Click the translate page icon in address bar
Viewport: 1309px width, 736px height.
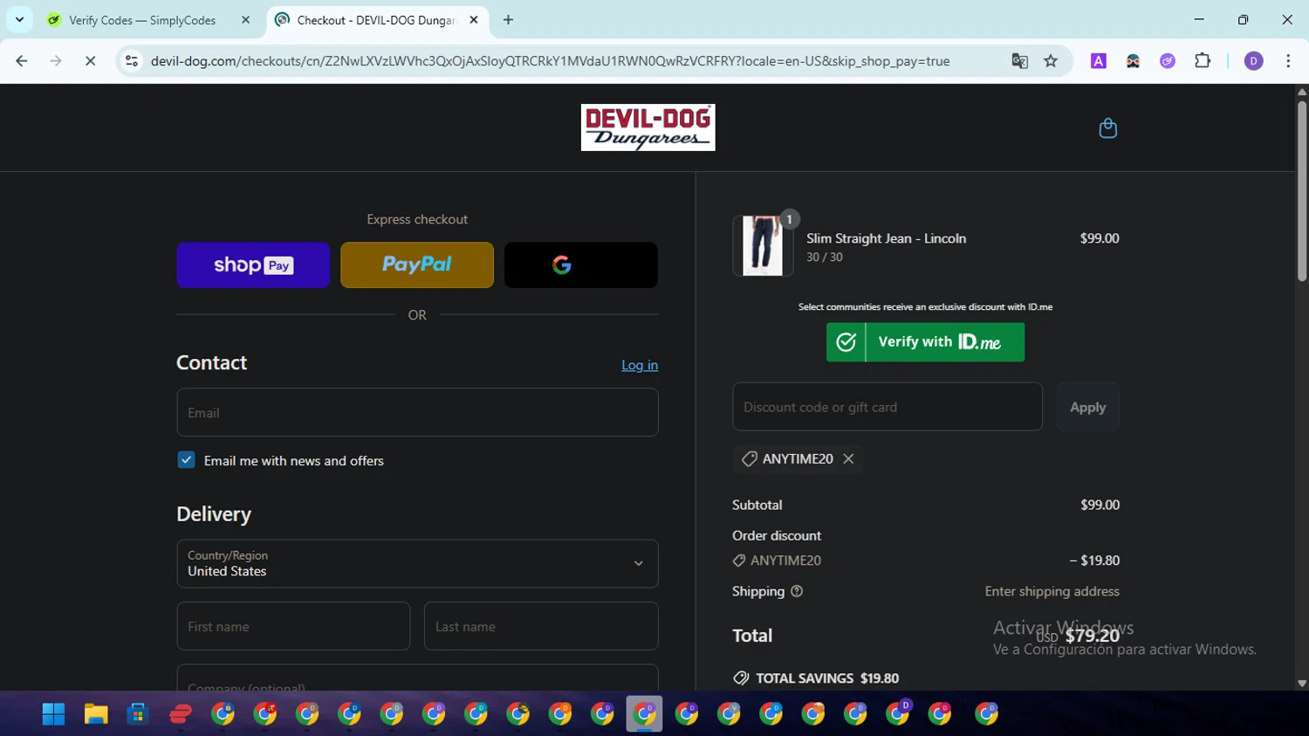pyautogui.click(x=1019, y=61)
